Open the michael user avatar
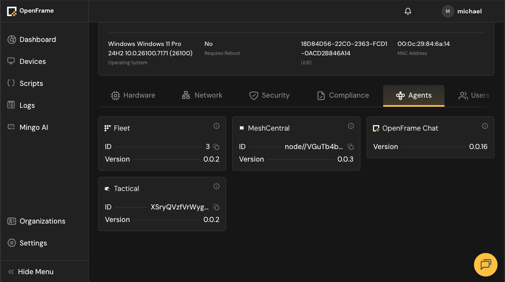 448,11
